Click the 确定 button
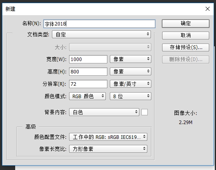Viewport: 216px width, 170px height. tap(186, 24)
